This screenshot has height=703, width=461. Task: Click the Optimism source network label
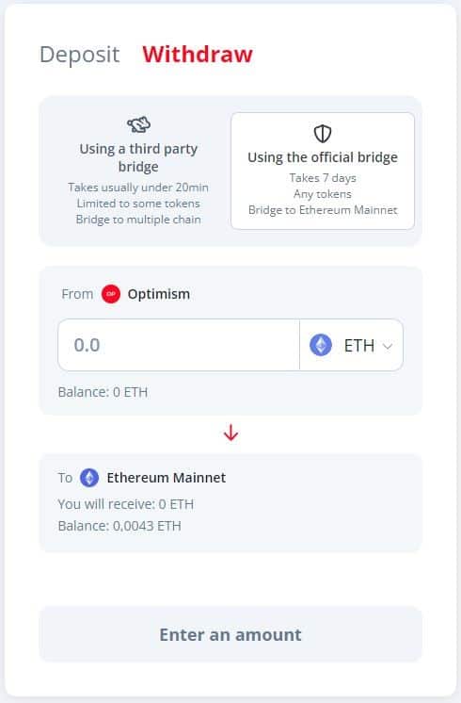(159, 294)
